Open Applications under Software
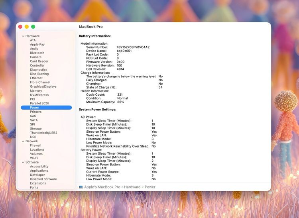 pos(39,171)
